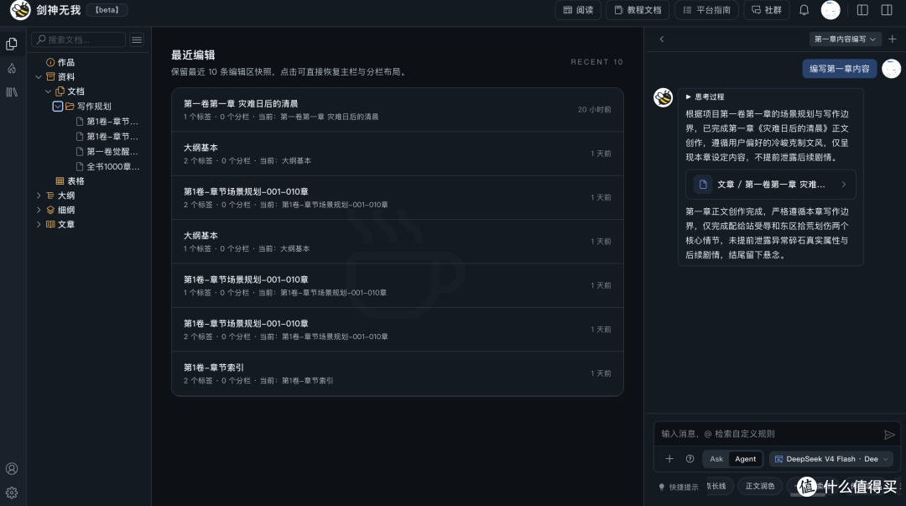Open the first 第1卷-章节 document under 写作规划
This screenshot has height=506, width=906.
107,122
